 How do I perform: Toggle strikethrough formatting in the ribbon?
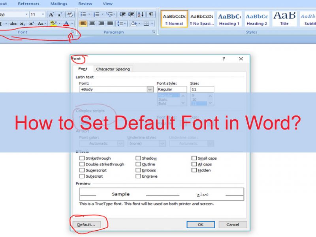pos(13,23)
